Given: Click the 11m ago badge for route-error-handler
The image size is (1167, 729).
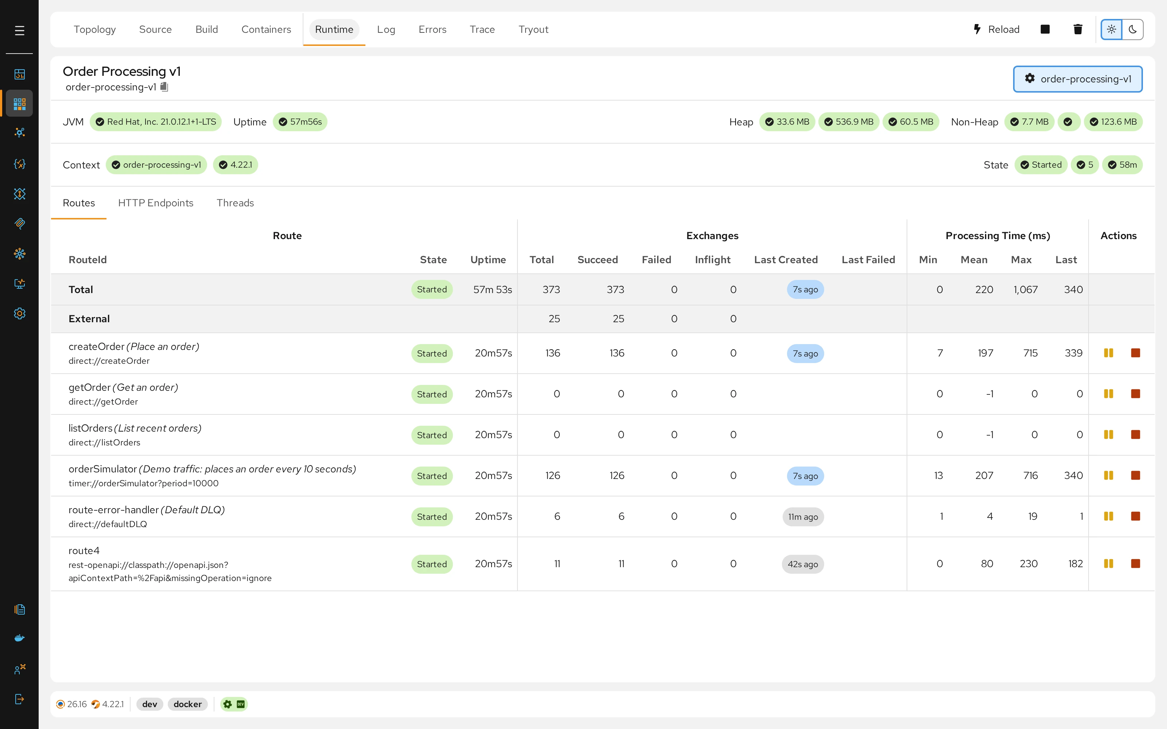Looking at the screenshot, I should 803,517.
